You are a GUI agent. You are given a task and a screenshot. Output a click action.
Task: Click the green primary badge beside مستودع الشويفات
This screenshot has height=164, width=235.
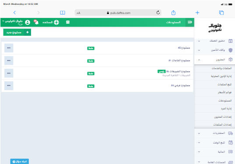click(161, 71)
